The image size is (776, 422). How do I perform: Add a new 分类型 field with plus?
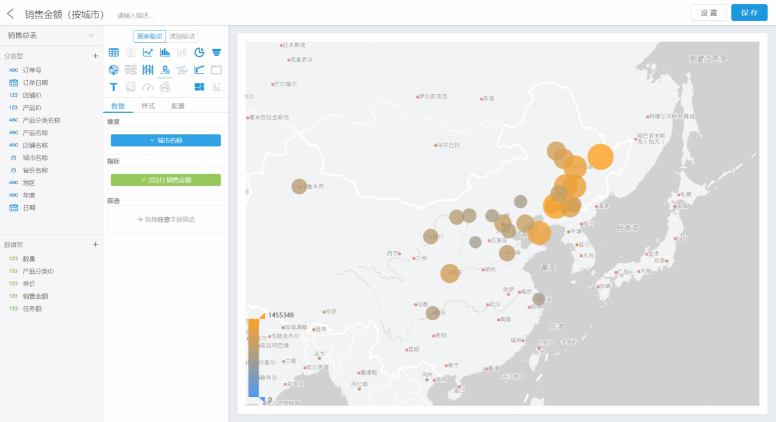pos(95,56)
